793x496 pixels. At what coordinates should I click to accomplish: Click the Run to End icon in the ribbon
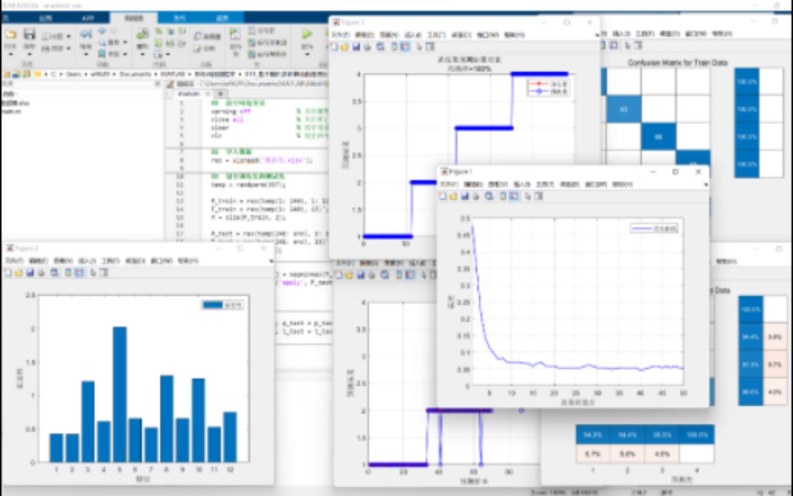tap(252, 54)
